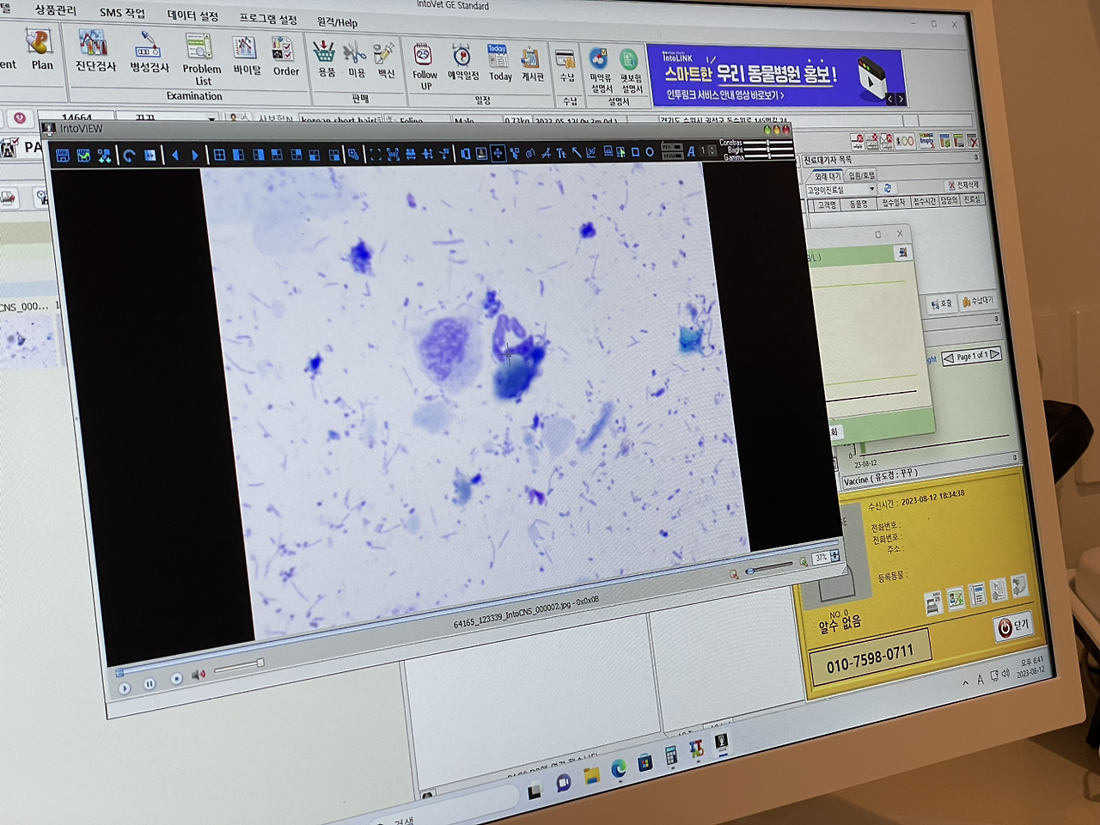1100x825 pixels.
Task: Adjust the Gamma slider in IntoVIEW
Action: coord(769,156)
